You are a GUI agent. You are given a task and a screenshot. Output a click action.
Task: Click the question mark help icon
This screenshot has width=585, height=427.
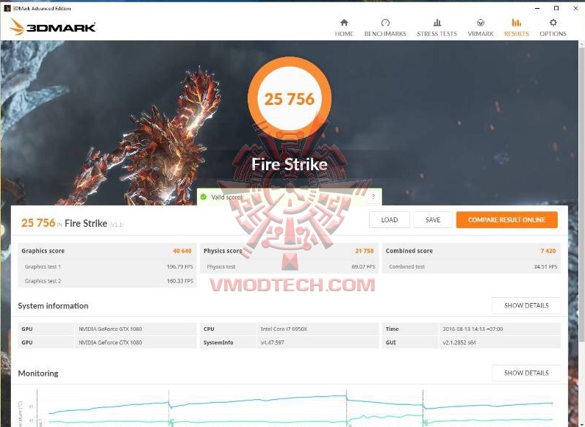tap(373, 197)
